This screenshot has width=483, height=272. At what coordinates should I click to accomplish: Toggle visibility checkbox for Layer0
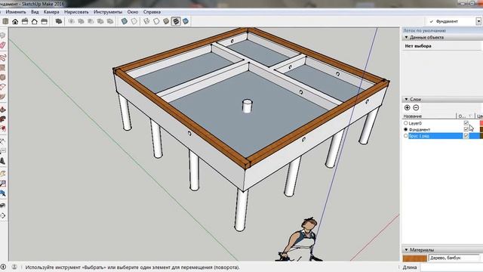pos(466,123)
